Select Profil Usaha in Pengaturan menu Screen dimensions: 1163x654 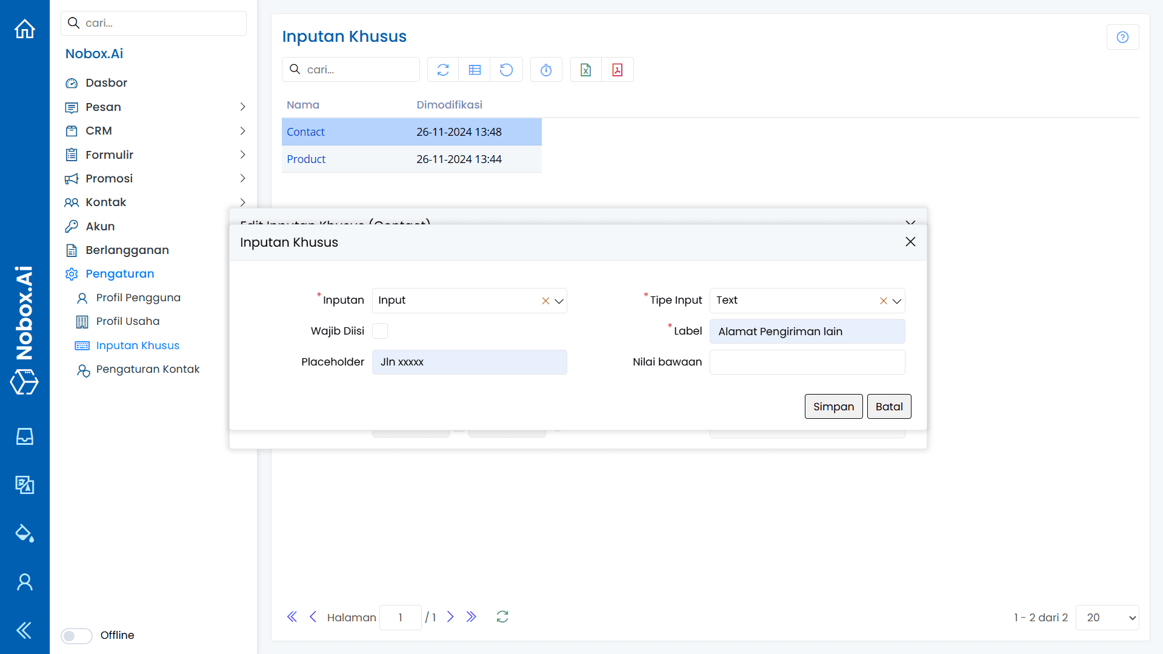pos(127,321)
